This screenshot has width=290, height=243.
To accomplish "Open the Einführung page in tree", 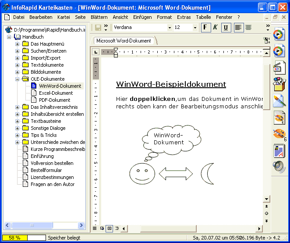I will 42,156.
